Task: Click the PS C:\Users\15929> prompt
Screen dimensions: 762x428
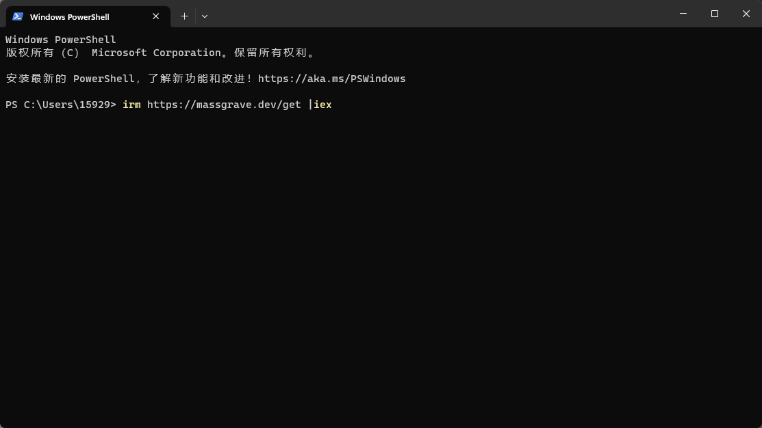Action: 61,105
